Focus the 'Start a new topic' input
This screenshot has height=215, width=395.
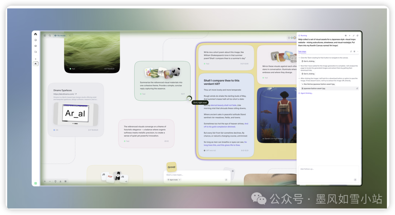click(x=197, y=175)
